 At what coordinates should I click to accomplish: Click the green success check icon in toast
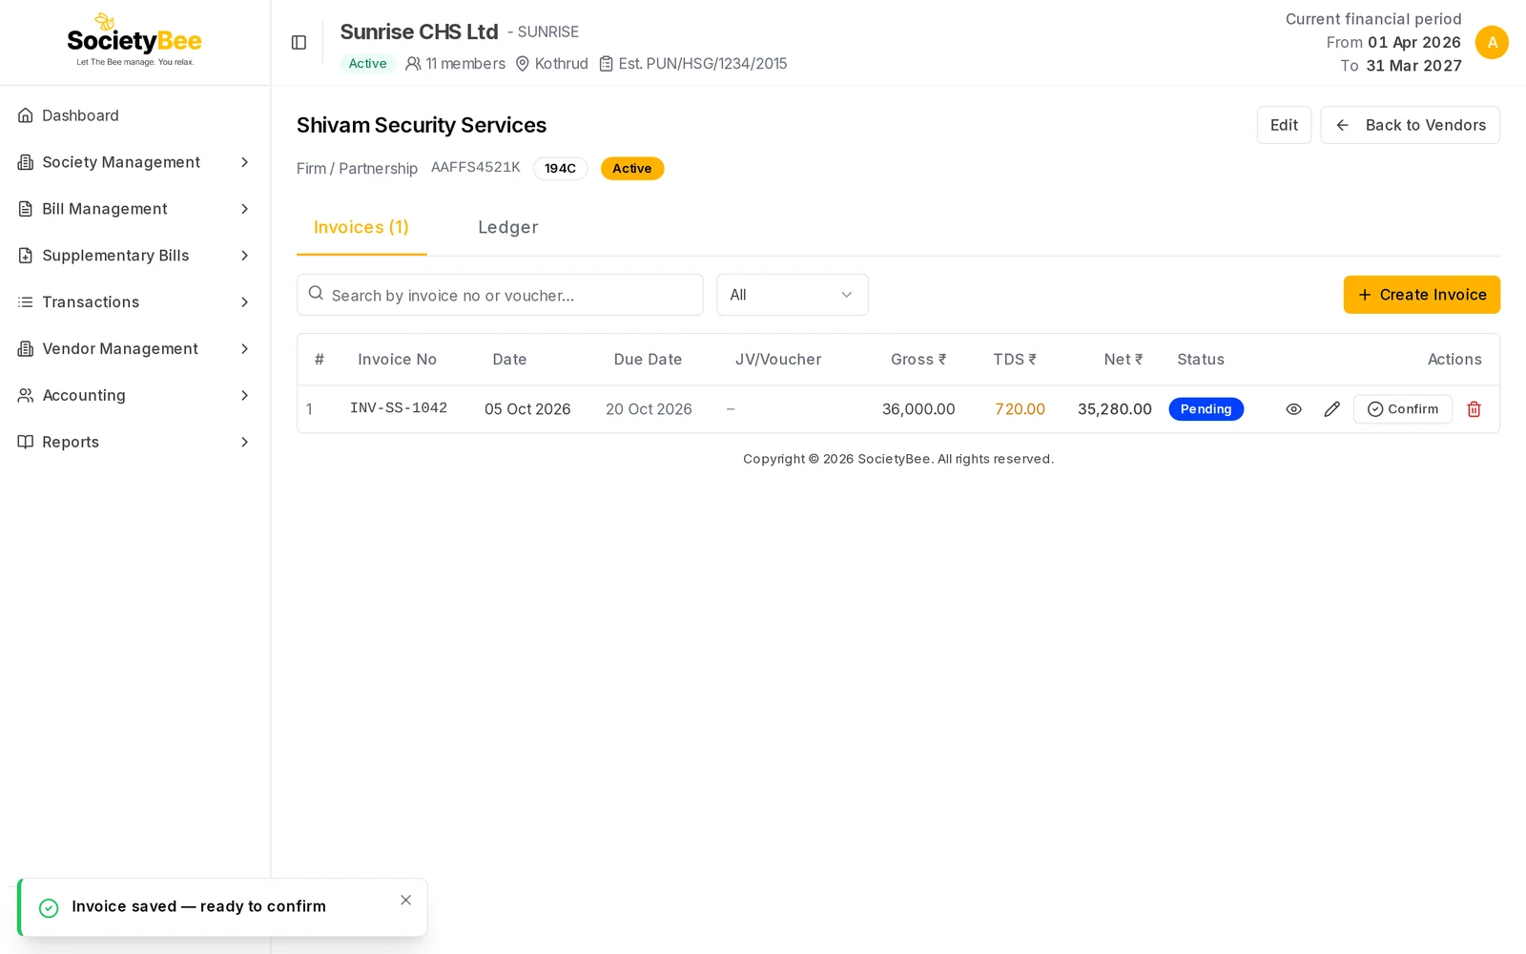49,908
